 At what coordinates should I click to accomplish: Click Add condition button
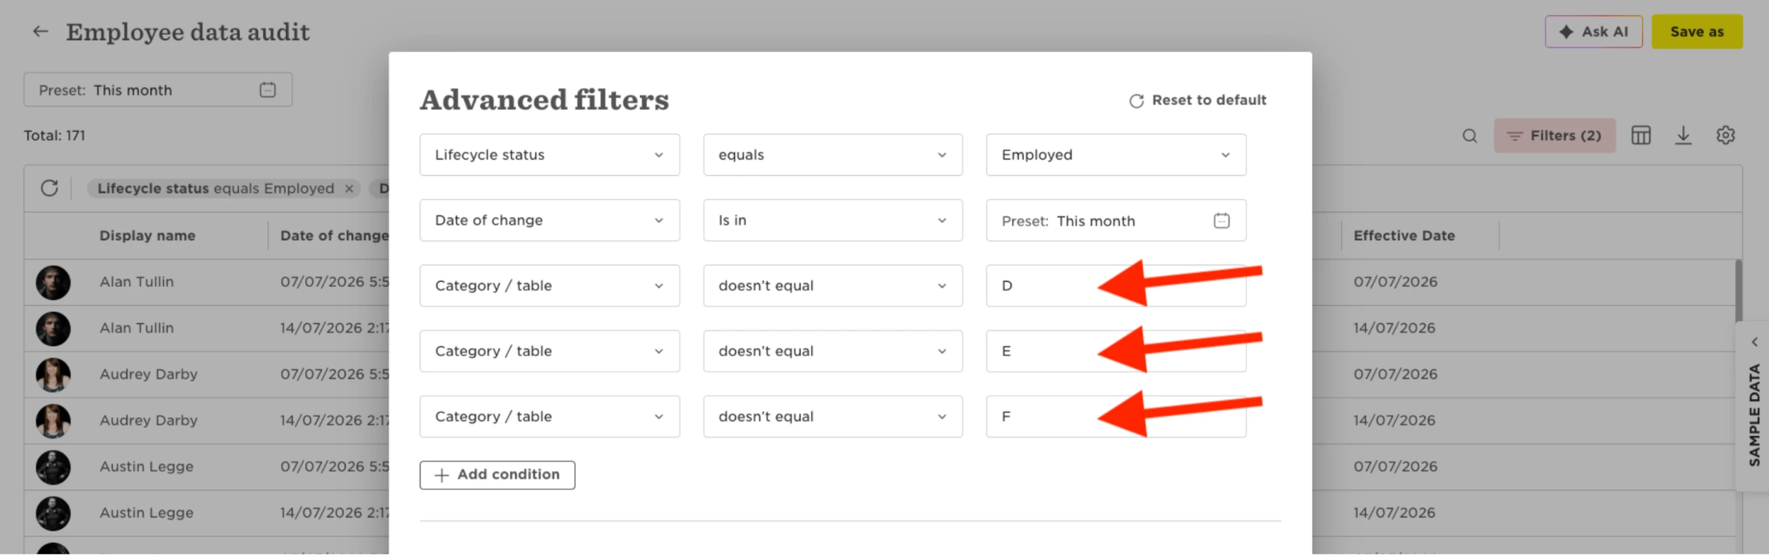[x=497, y=475]
